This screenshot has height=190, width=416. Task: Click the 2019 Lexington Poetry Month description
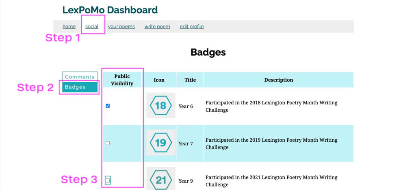pyautogui.click(x=271, y=143)
